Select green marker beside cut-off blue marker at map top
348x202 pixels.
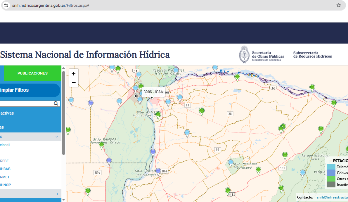118,69
